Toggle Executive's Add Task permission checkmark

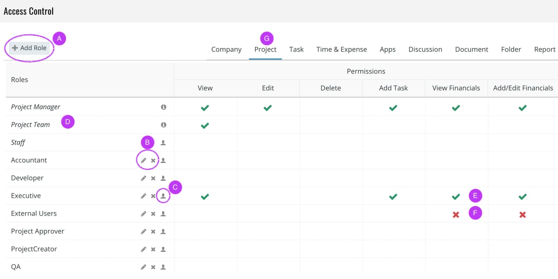393,197
